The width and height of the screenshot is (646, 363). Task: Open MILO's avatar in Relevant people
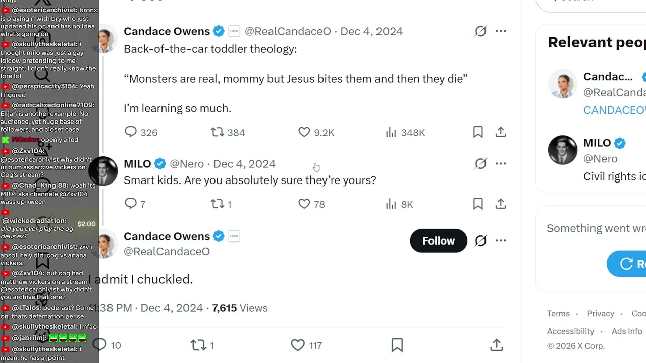563,150
